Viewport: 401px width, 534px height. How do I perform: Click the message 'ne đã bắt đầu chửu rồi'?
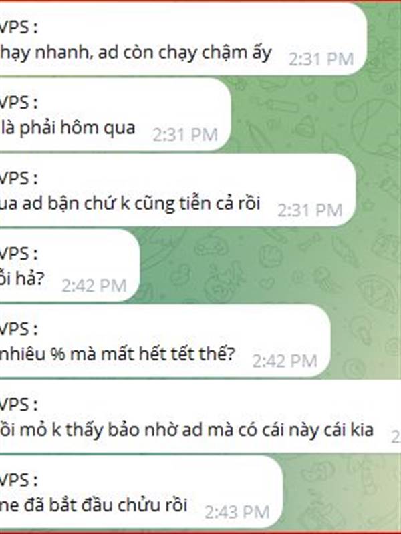click(x=94, y=505)
